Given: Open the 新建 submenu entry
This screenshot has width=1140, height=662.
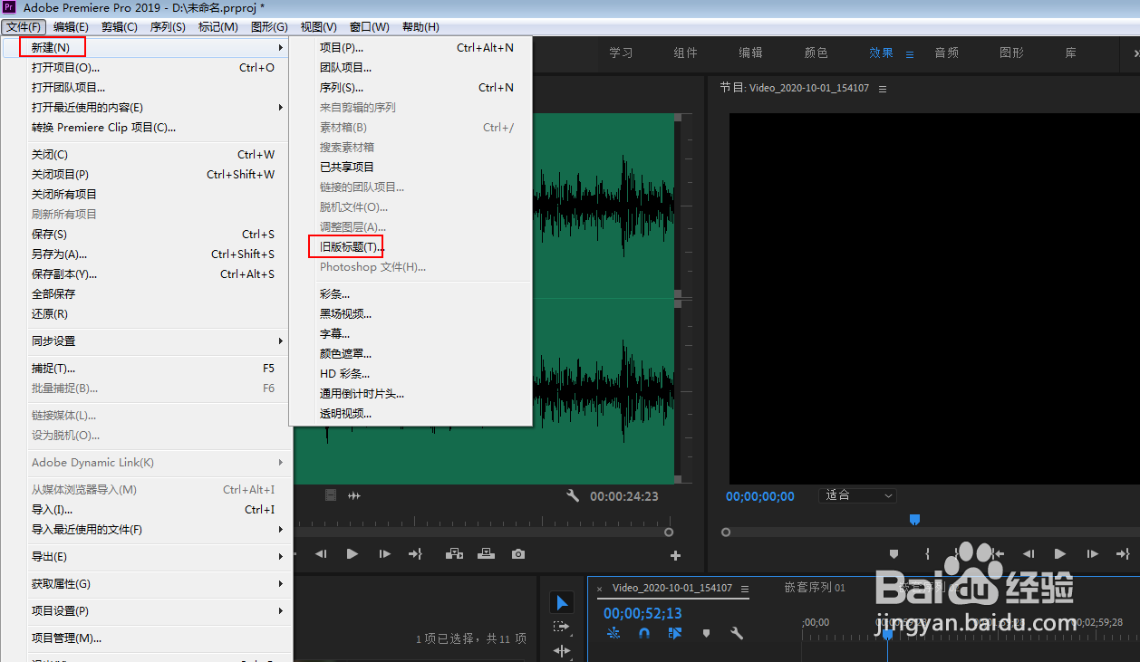Looking at the screenshot, I should tap(147, 47).
